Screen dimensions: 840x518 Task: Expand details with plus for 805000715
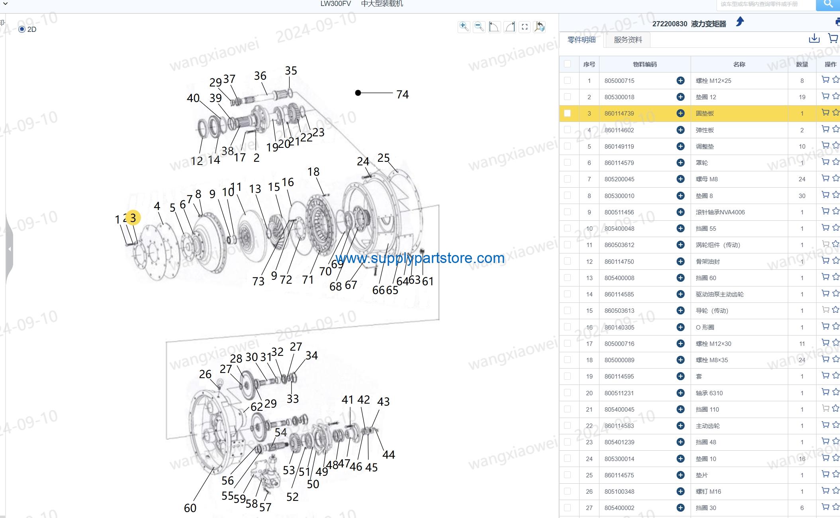pyautogui.click(x=680, y=80)
